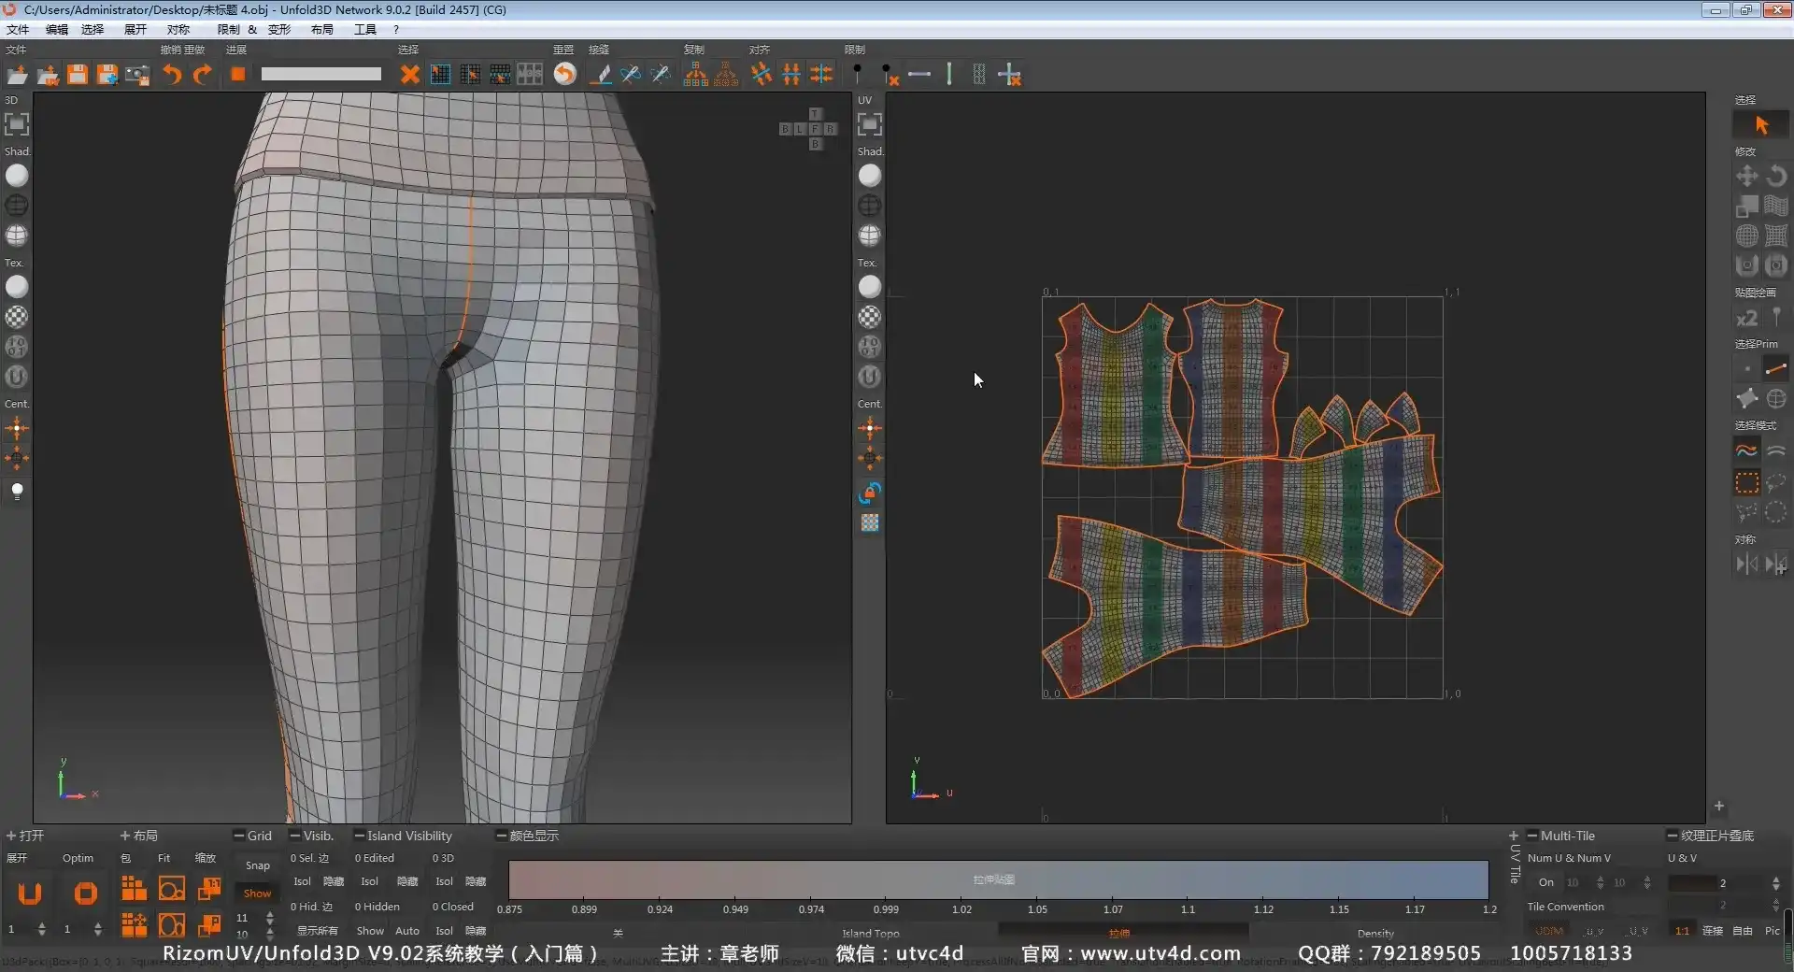Click the orange Undo arrow in toolbar

(172, 75)
